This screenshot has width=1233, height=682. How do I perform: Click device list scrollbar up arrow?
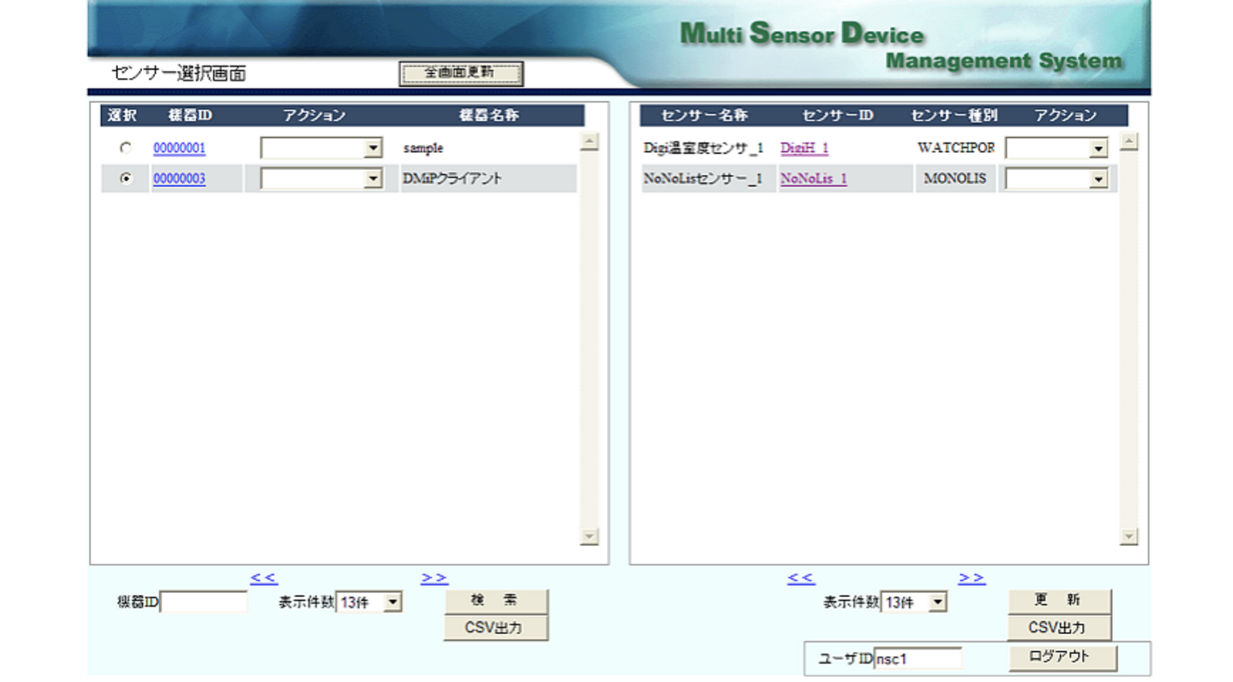(x=589, y=141)
